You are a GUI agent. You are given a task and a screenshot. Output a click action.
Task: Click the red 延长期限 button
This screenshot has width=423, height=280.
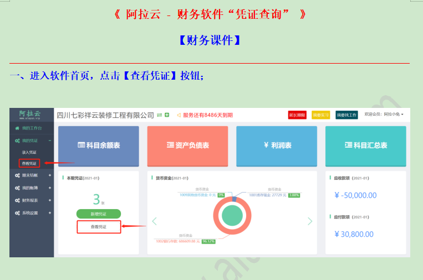coord(297,115)
